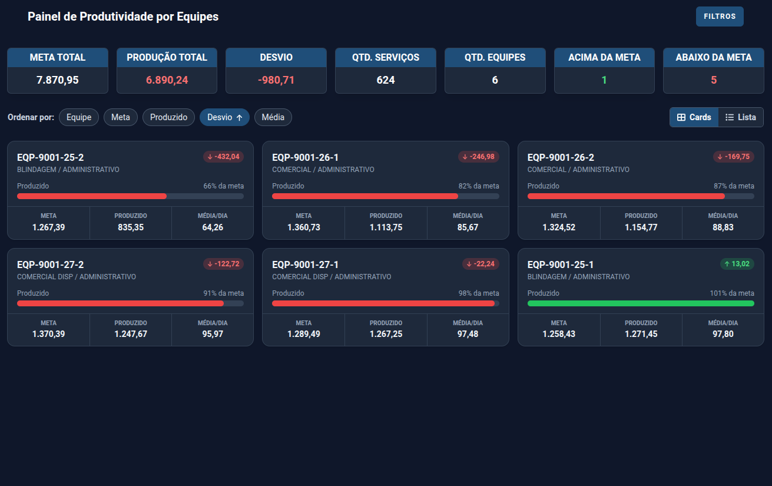Image resolution: width=772 pixels, height=486 pixels.
Task: Switch to Cards view
Action: point(694,117)
